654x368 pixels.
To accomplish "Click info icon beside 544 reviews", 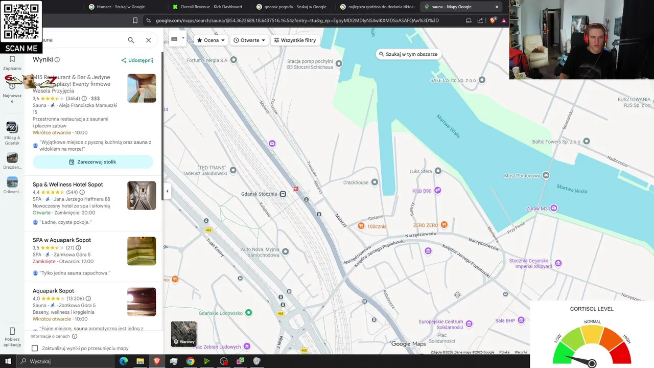I will click(82, 192).
